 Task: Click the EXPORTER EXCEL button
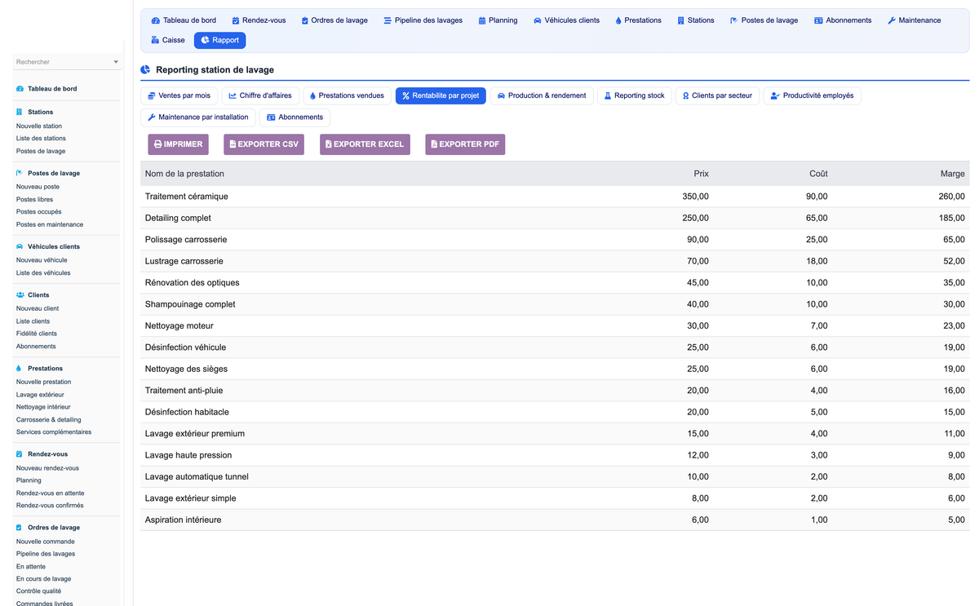coord(365,144)
